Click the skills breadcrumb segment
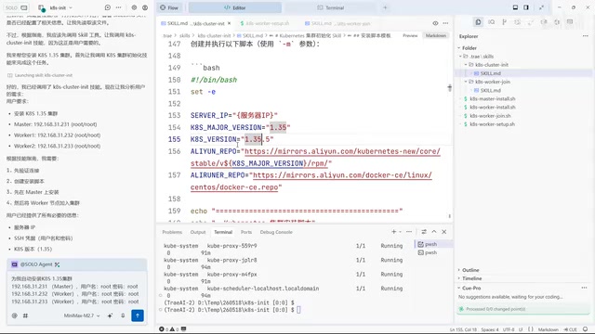595x334 pixels. click(x=184, y=35)
